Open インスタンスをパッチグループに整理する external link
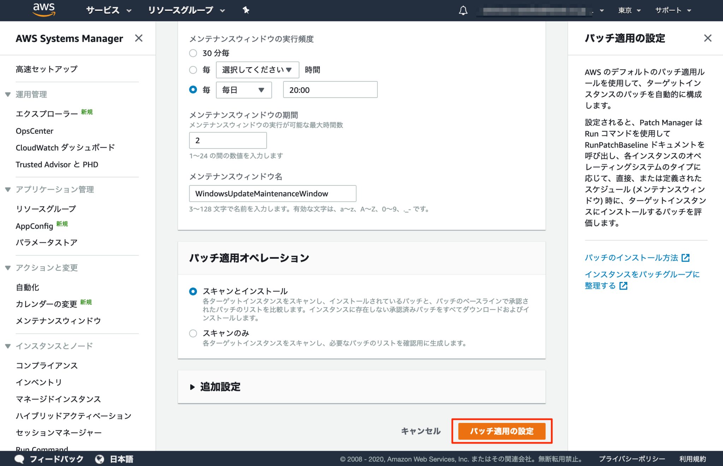The width and height of the screenshot is (723, 466). (x=623, y=286)
